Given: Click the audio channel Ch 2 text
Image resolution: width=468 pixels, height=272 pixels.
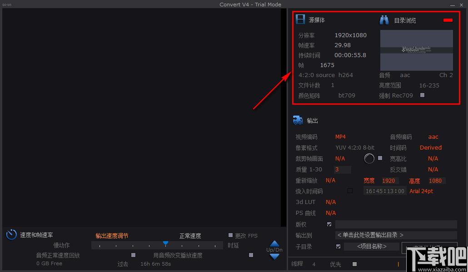Looking at the screenshot, I should [x=446, y=75].
